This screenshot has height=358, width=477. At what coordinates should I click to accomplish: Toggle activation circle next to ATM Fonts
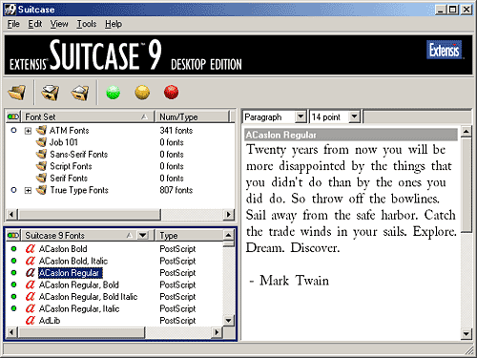13,130
